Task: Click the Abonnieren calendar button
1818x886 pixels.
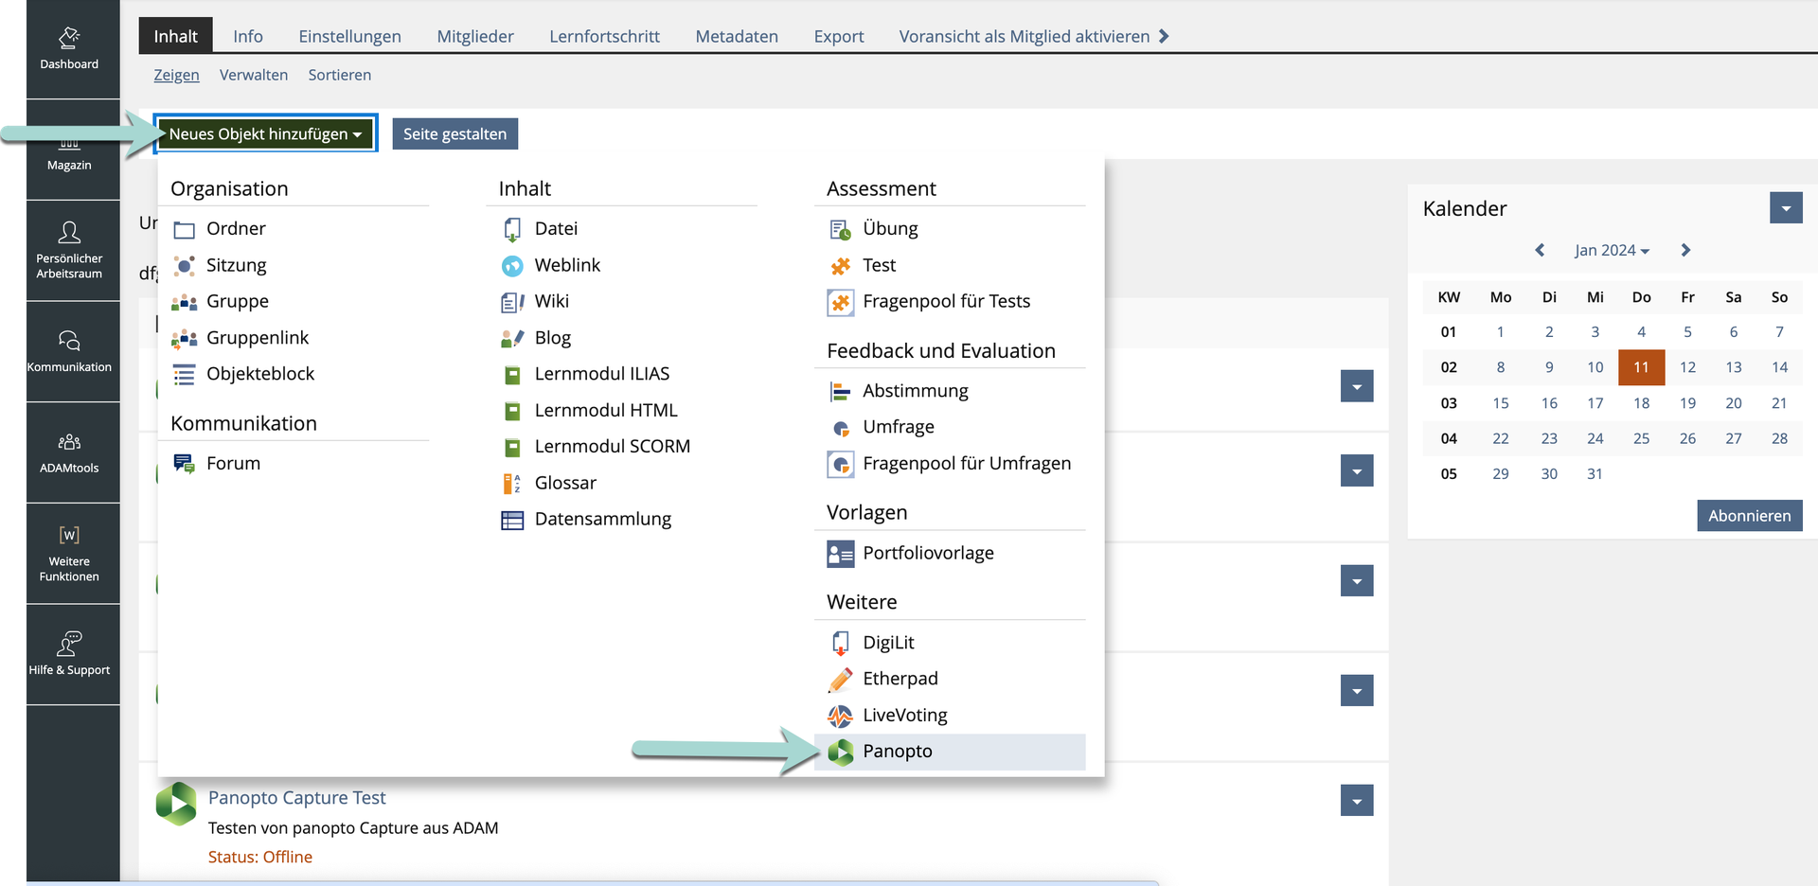Action: tap(1749, 516)
